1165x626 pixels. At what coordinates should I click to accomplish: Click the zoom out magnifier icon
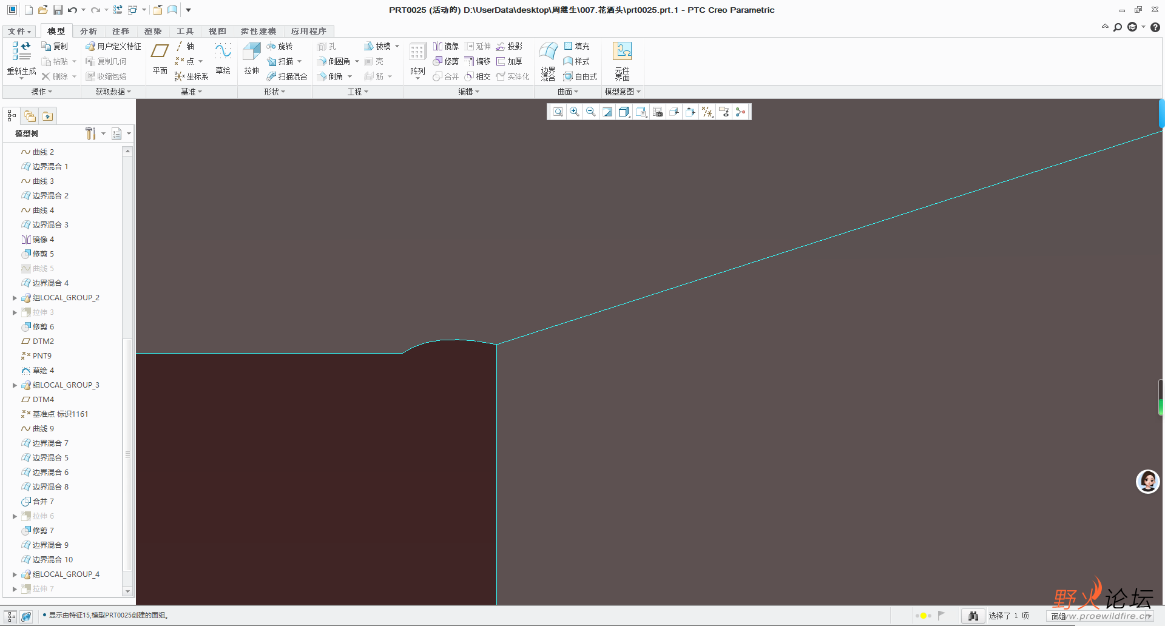tap(591, 112)
